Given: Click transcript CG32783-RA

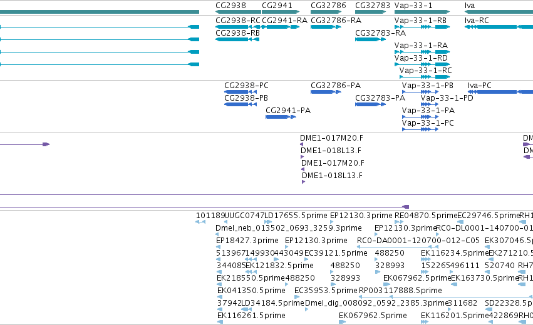Looking at the screenshot, I should coord(371,39).
